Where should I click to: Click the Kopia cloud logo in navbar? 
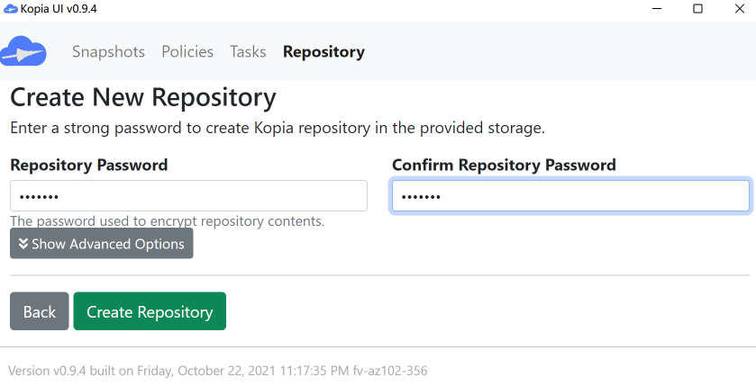pos(24,51)
